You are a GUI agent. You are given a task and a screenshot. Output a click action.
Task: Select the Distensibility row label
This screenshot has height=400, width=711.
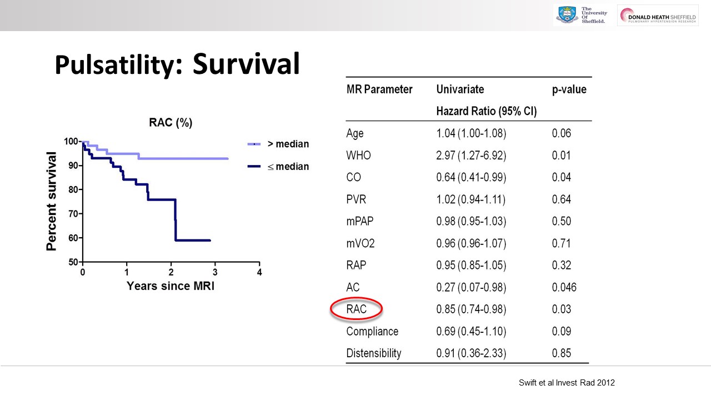click(x=373, y=353)
